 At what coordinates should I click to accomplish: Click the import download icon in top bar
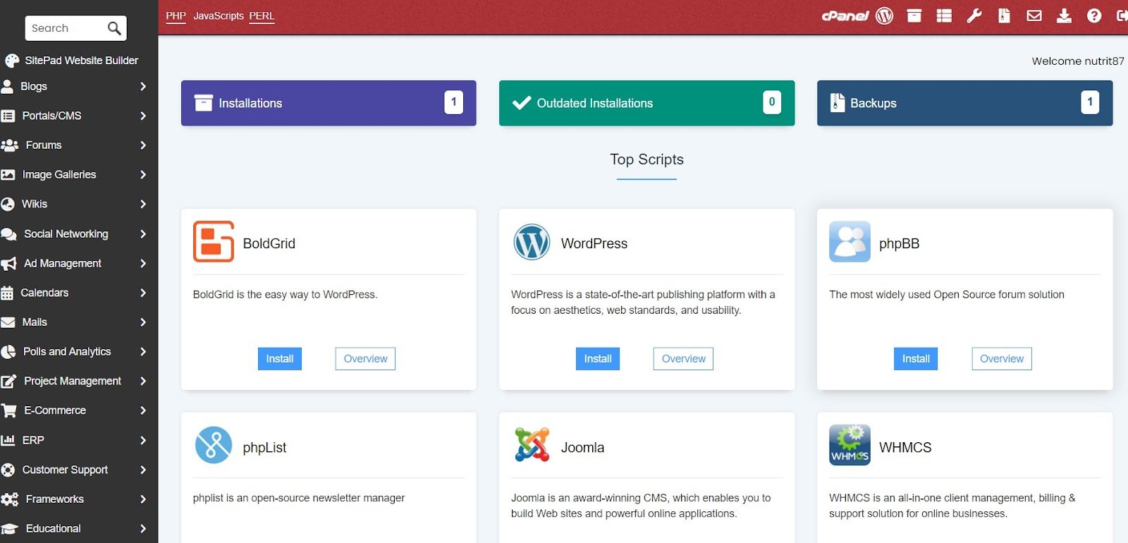(x=1064, y=16)
